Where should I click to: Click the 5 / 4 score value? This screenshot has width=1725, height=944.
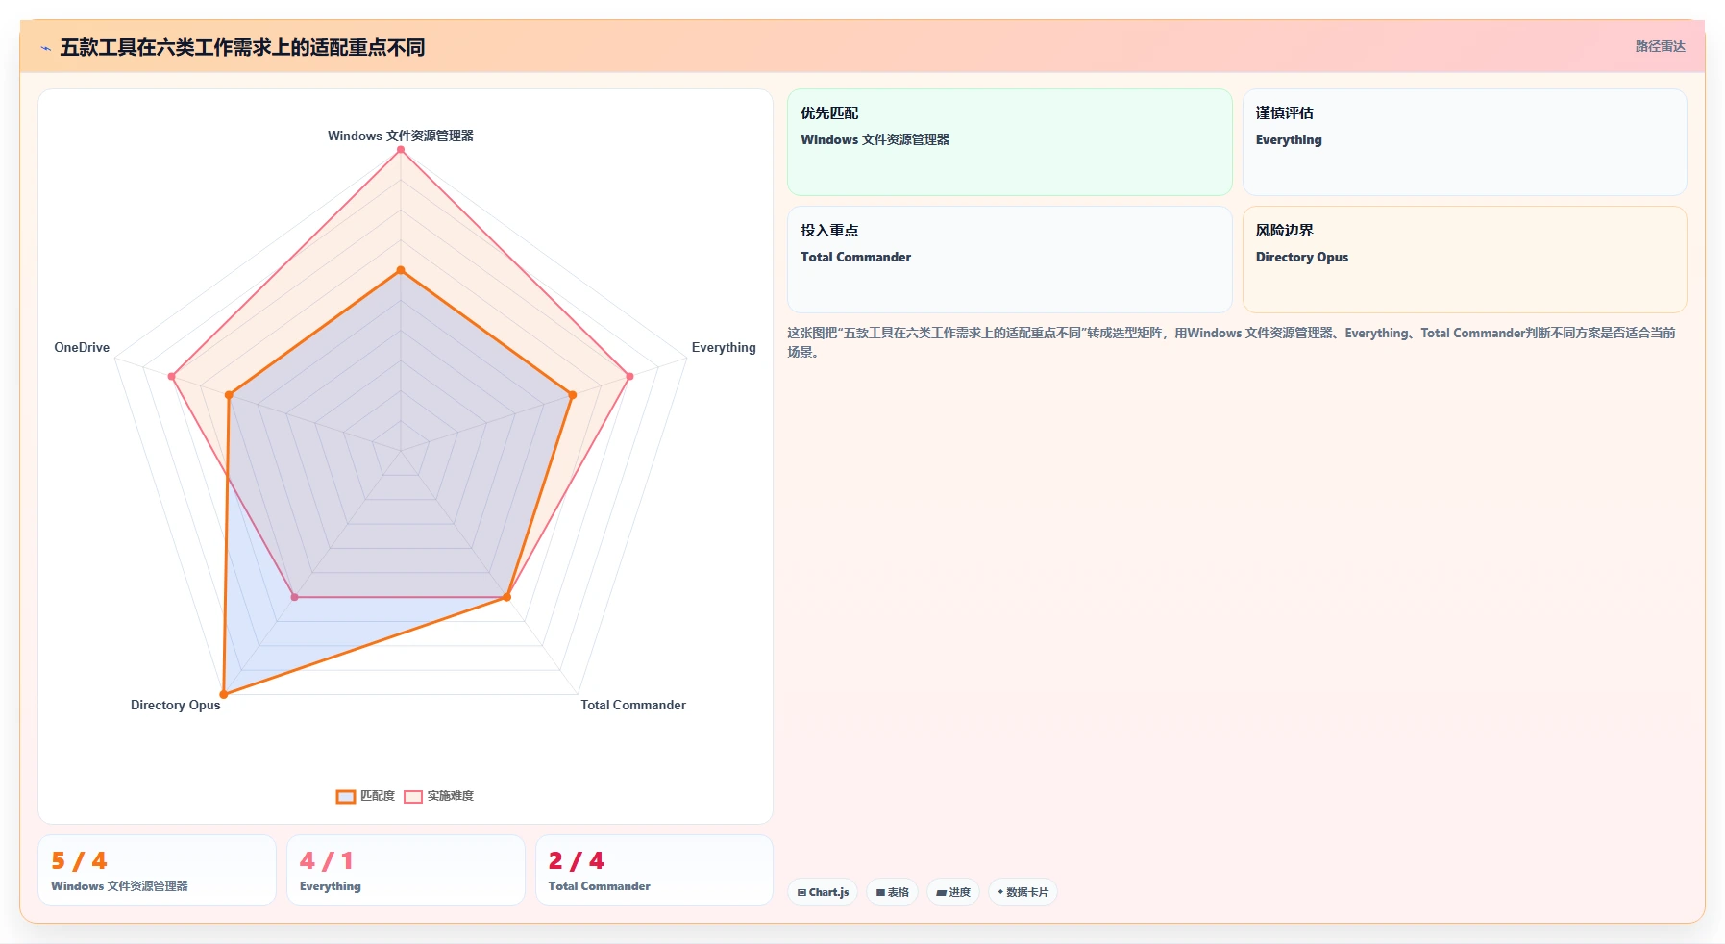pyautogui.click(x=79, y=860)
